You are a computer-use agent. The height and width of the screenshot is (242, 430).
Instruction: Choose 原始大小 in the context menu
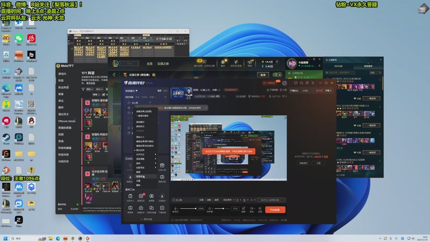tap(140, 137)
